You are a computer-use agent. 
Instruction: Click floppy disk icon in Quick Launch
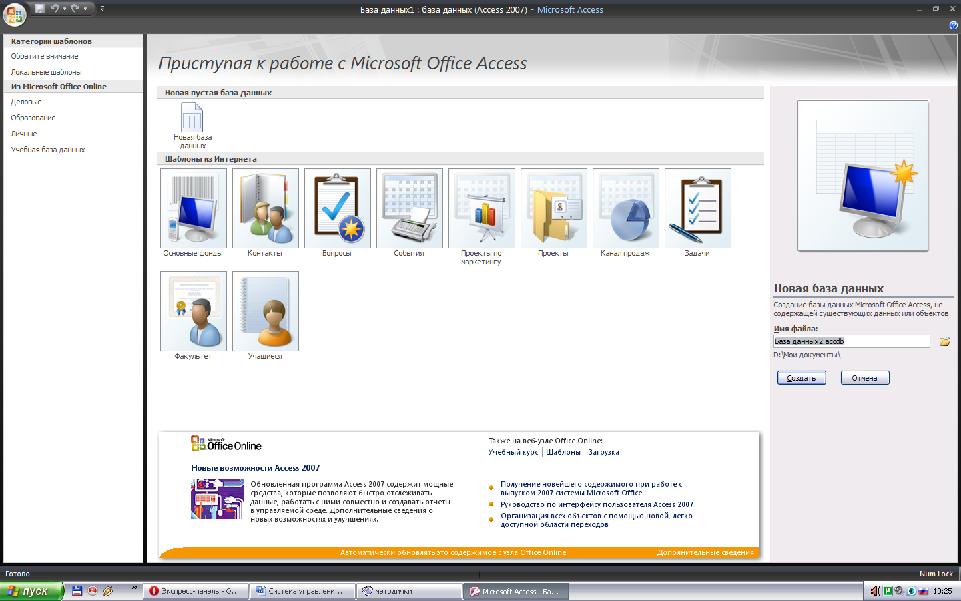tap(77, 591)
